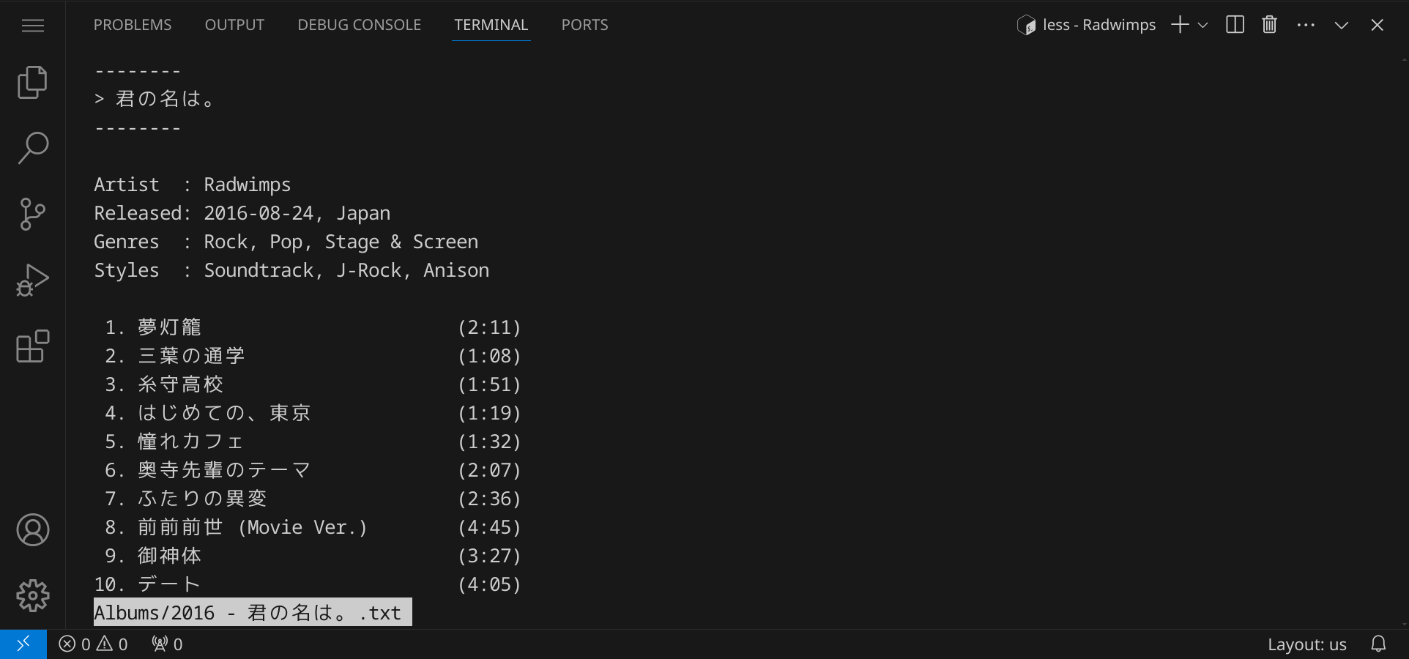This screenshot has width=1409, height=659.
Task: Open terminal More Actions ellipsis
Action: (1305, 25)
